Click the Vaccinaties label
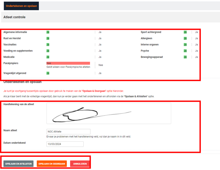Viewport: 220px width, 170px height. point(10,45)
